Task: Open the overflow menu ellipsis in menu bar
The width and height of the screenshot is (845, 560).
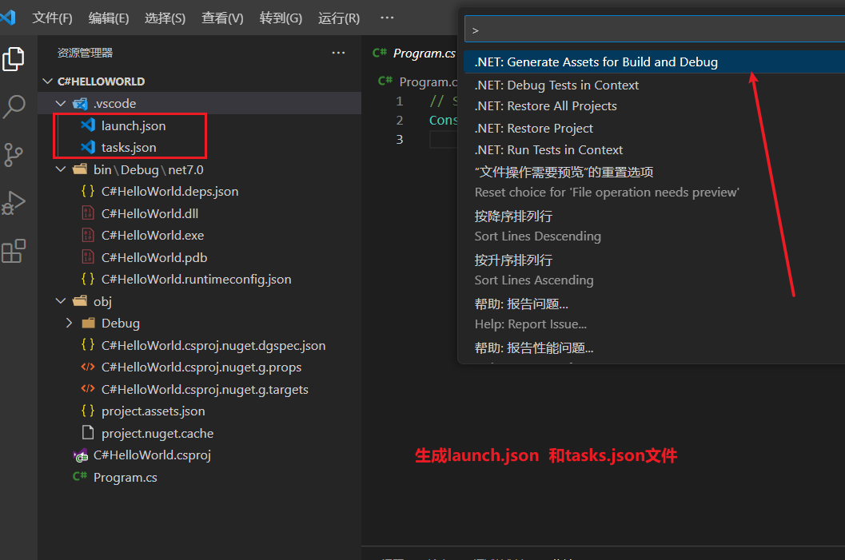Action: tap(387, 18)
